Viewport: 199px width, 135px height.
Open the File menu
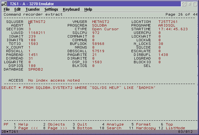click(7, 9)
